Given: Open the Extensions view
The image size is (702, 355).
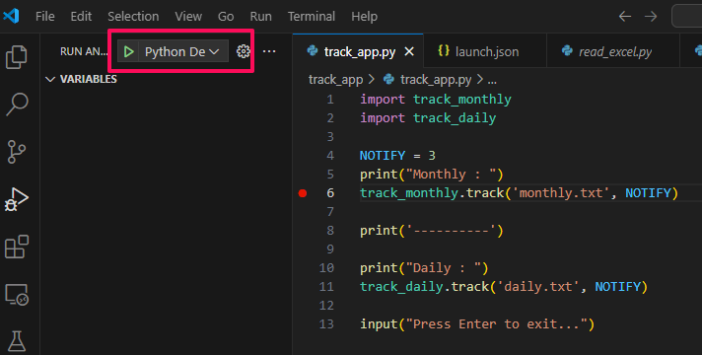Looking at the screenshot, I should click(x=17, y=247).
